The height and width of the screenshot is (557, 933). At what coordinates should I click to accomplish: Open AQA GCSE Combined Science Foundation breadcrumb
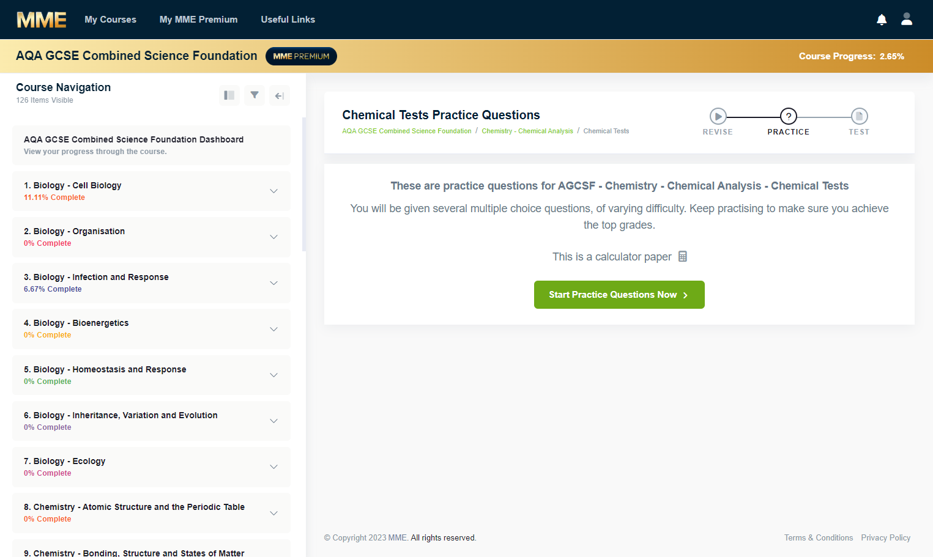[x=407, y=131]
